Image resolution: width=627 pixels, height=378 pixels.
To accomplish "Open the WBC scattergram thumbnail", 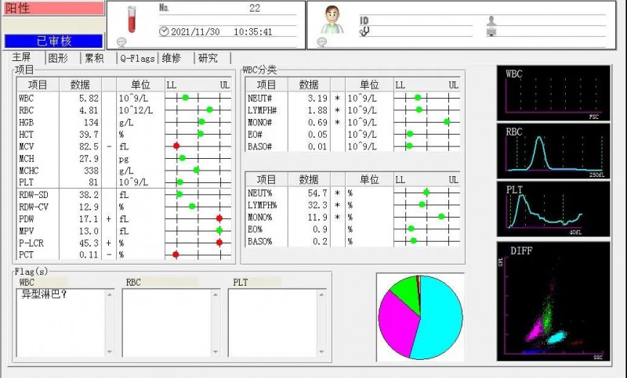I will (x=553, y=93).
